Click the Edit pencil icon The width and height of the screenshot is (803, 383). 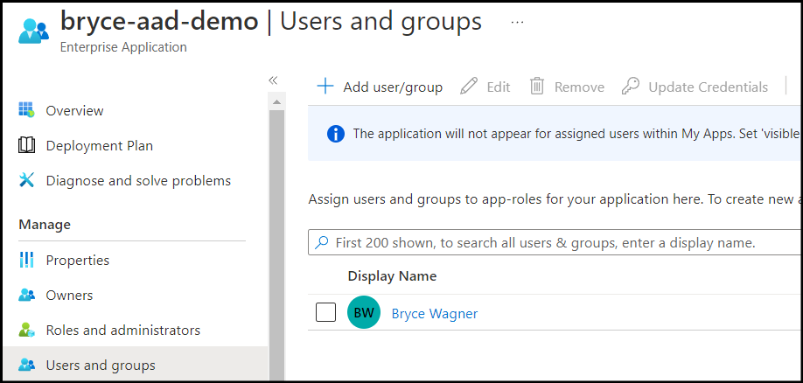[x=469, y=86]
